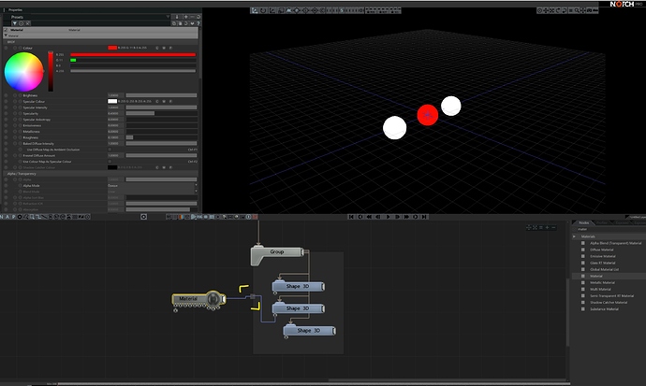
Task: Remove preset using the minus icon
Action: coord(192,17)
